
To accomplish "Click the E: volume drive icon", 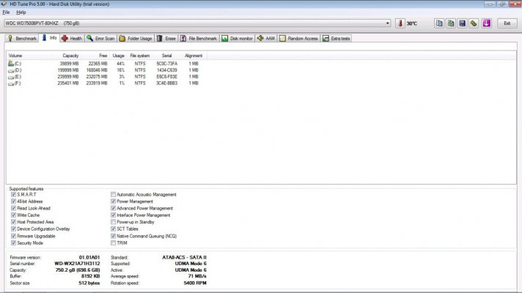I will pyautogui.click(x=11, y=77).
